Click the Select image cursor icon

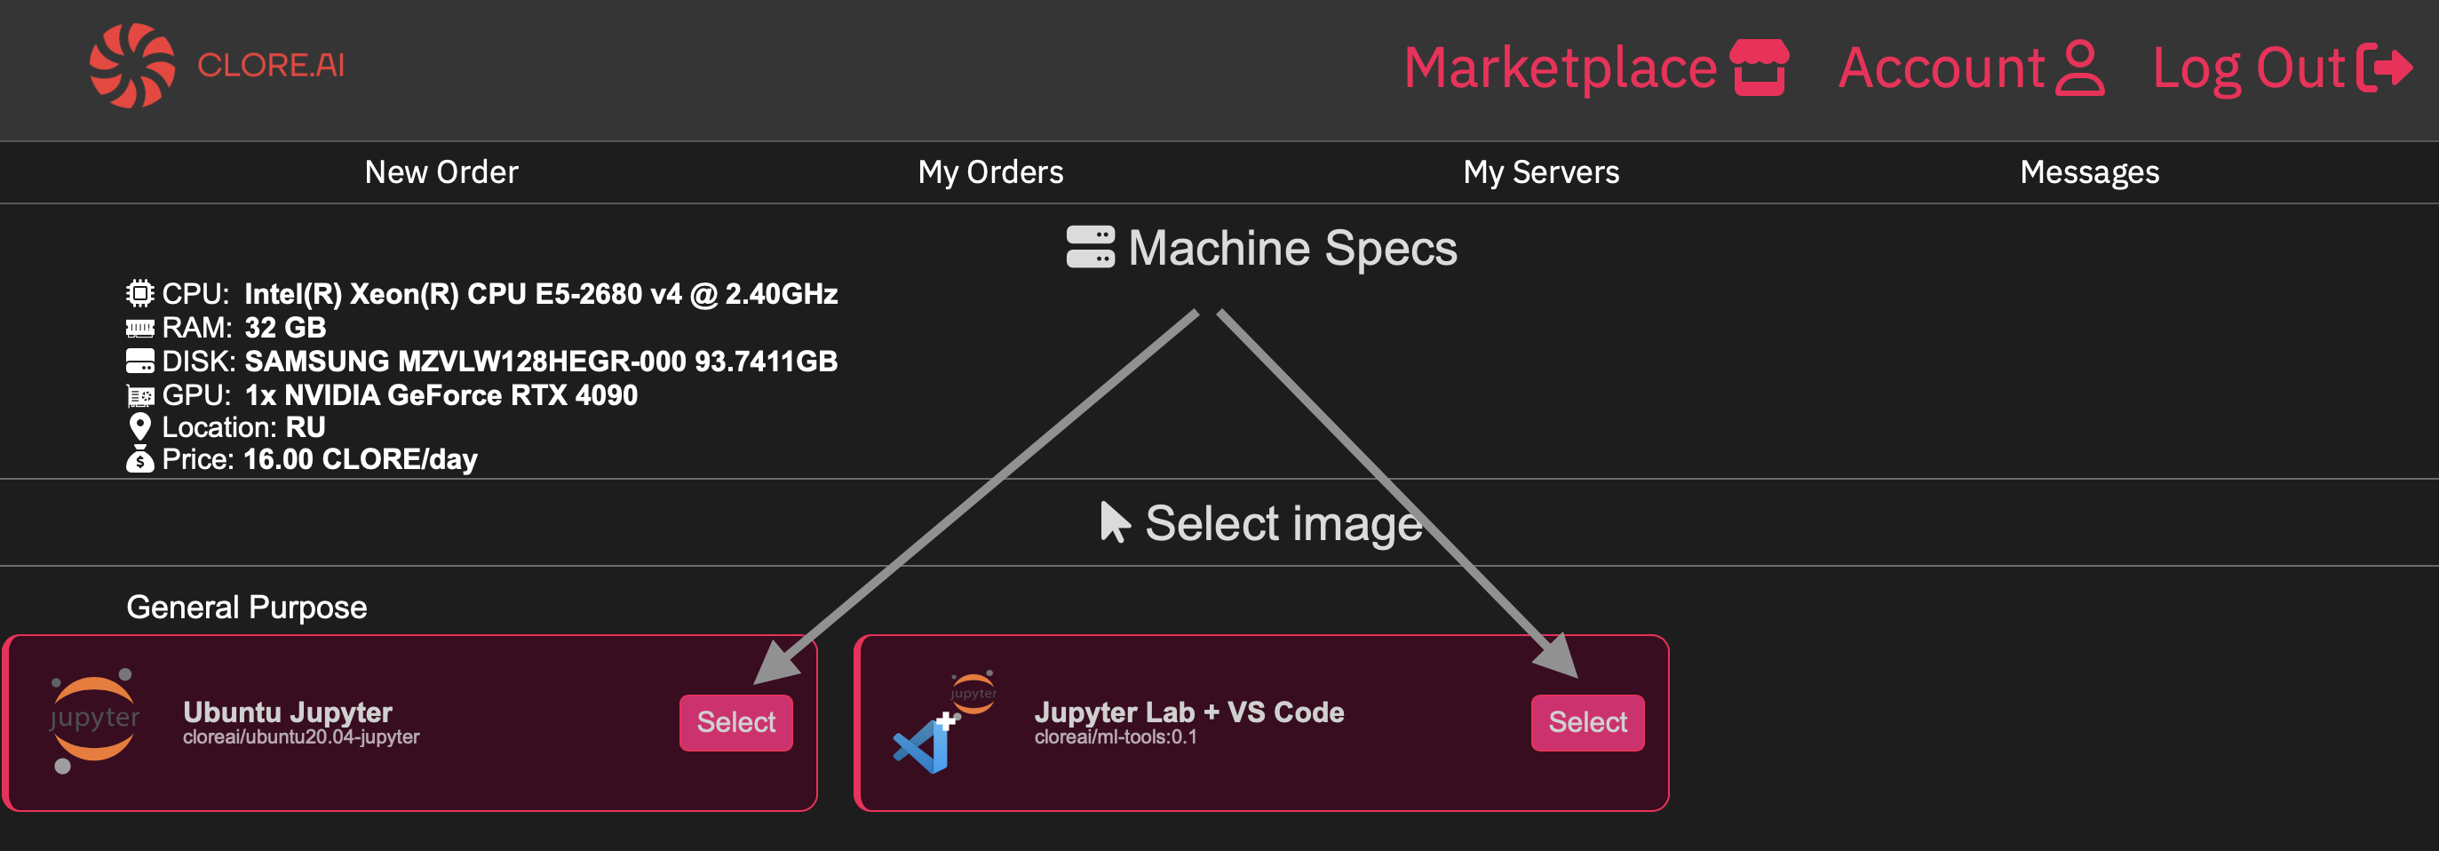[x=1114, y=521]
